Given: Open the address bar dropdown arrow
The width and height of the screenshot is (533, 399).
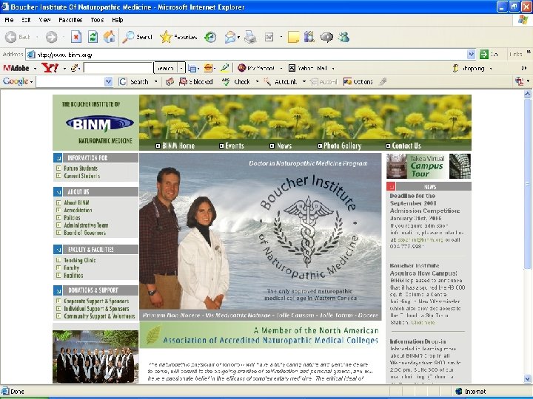Looking at the screenshot, I should pyautogui.click(x=471, y=54).
